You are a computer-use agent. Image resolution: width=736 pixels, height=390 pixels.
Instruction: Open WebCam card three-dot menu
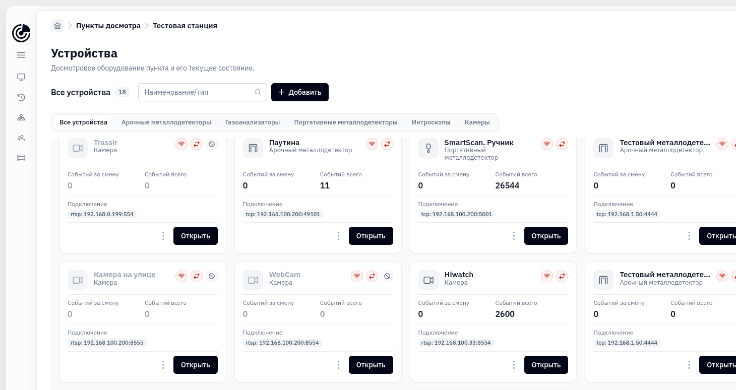click(338, 365)
